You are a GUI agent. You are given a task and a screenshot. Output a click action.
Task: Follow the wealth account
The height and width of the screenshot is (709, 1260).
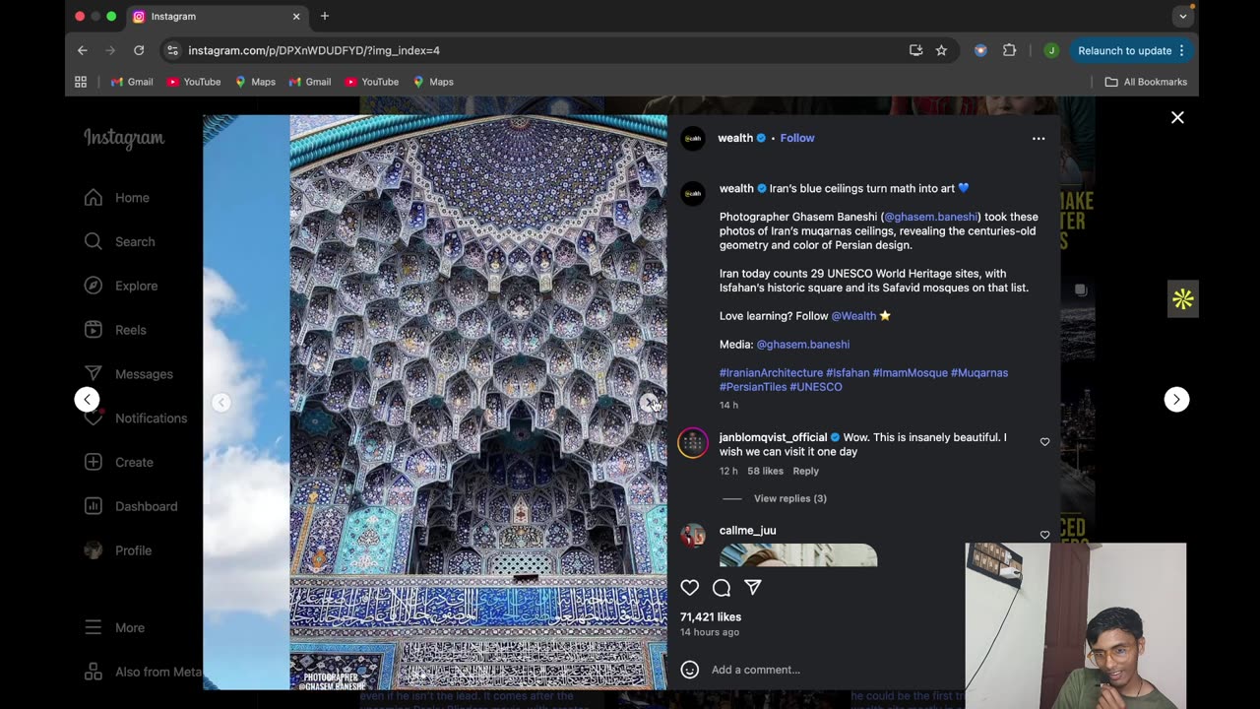click(x=797, y=139)
